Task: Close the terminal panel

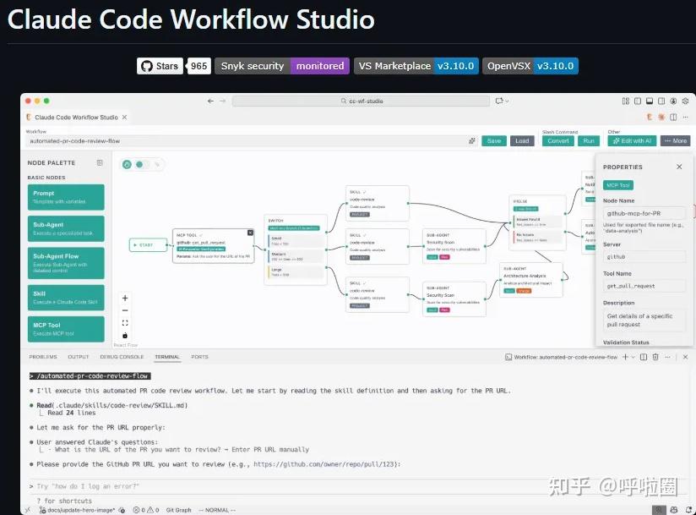Action: (x=685, y=357)
